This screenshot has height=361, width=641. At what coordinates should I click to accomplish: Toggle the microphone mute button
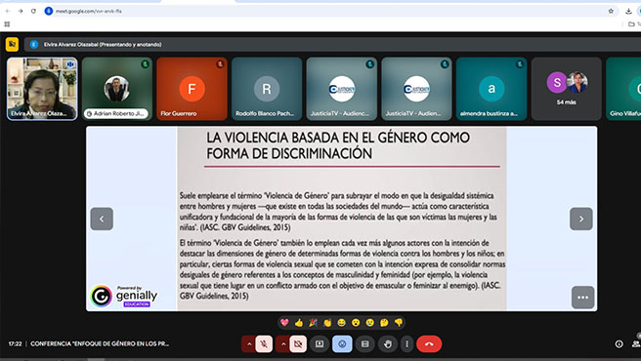click(x=264, y=344)
